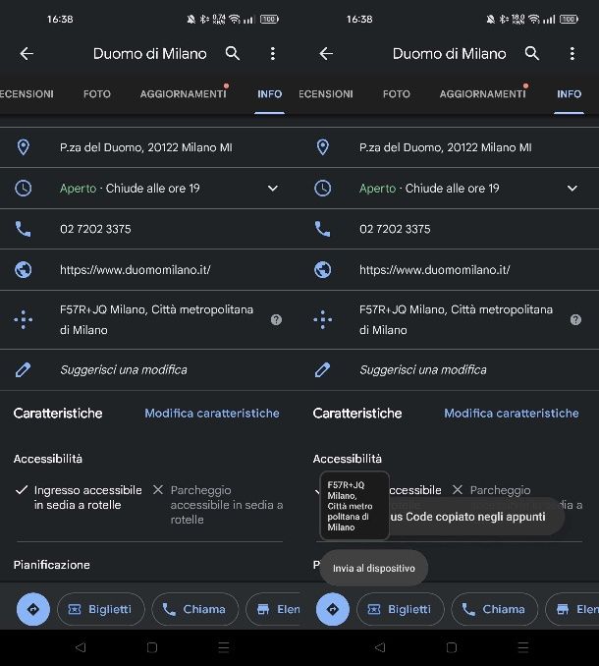Tap Invia al dispositivo popup
This screenshot has height=666, width=599.
click(373, 569)
